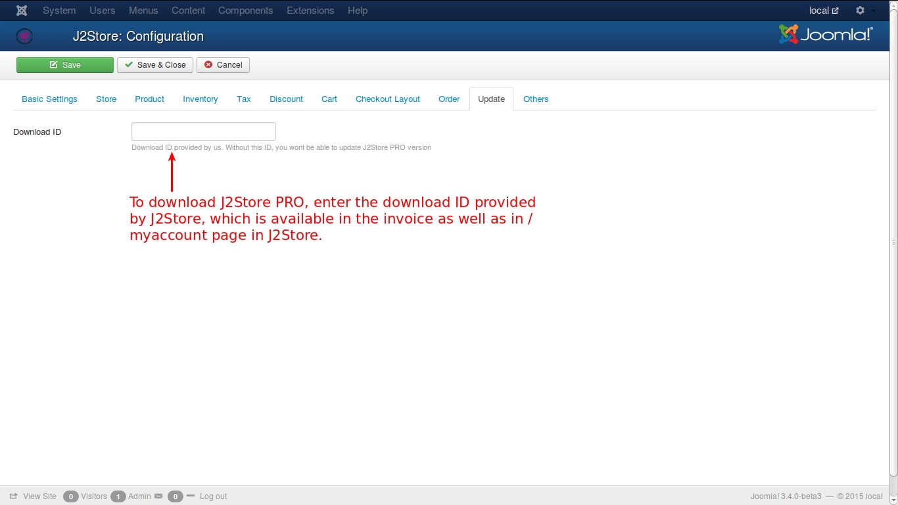Switch to the Discount tab
Viewport: 898px width, 505px height.
[287, 99]
